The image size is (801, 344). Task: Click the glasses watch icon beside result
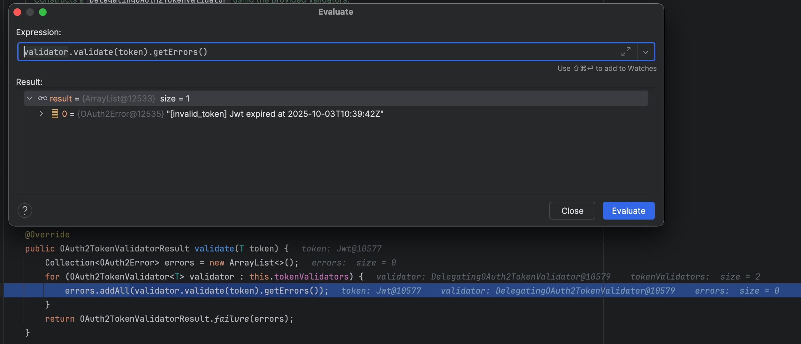pyautogui.click(x=42, y=98)
